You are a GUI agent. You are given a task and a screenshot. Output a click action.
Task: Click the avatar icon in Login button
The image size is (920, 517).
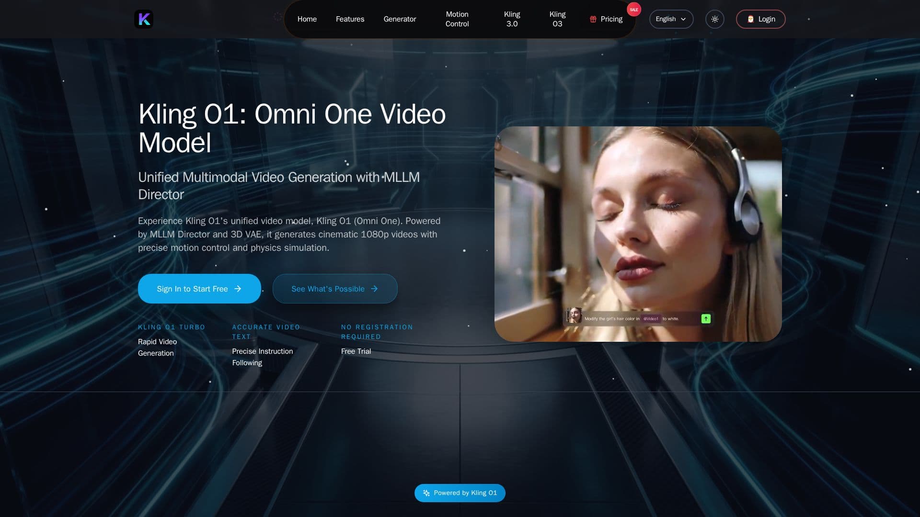(750, 19)
